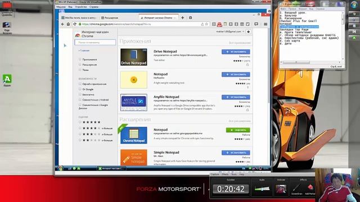Screen dimensions: 360x202
Task: Expand the gmail account dropdown
Action: (230, 31)
